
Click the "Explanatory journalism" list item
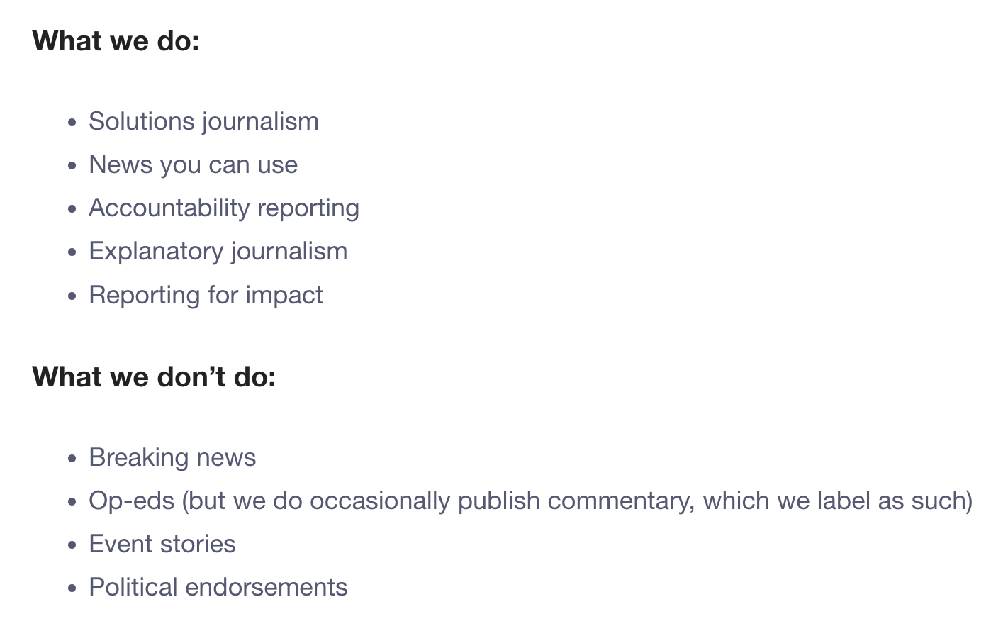218,251
